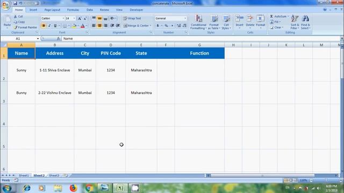This screenshot has height=193, width=344.
Task: Click the Clear button in Editing group
Action: (277, 27)
